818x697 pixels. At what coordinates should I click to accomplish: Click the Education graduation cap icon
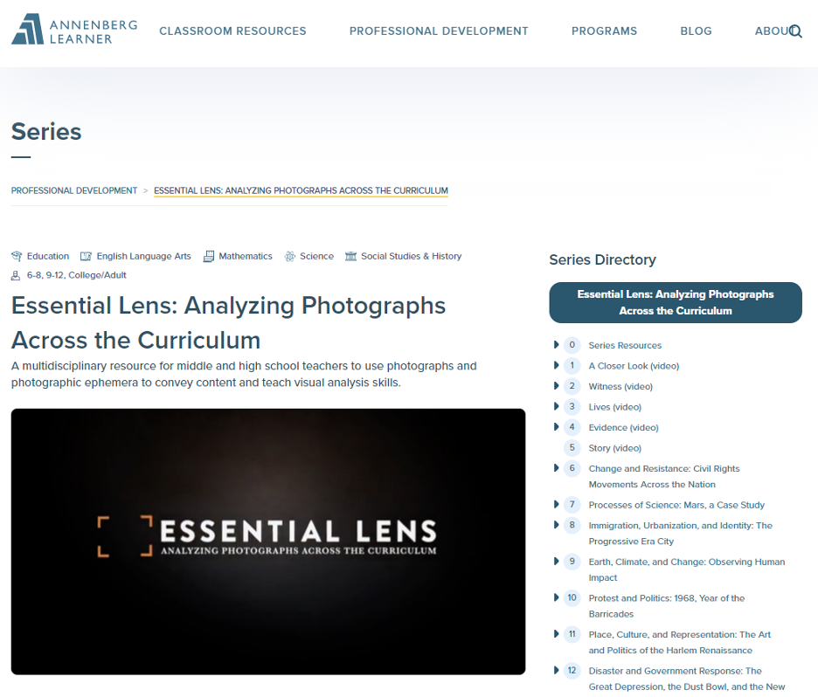pyautogui.click(x=17, y=256)
